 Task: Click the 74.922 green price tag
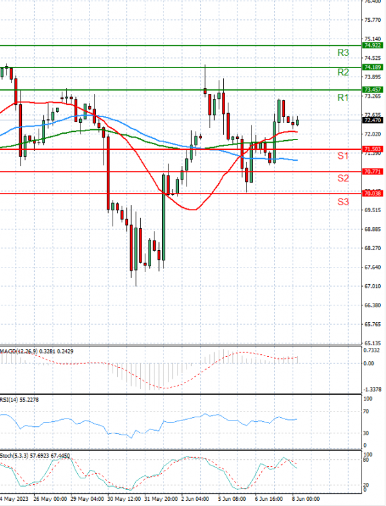(373, 46)
